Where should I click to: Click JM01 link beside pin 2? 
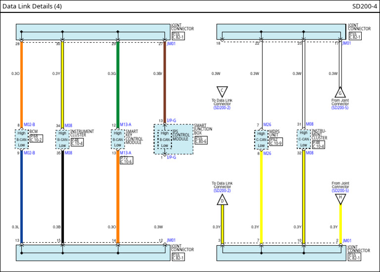(x=347, y=241)
